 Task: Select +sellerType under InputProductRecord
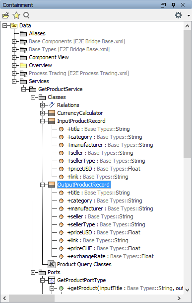[106, 161]
